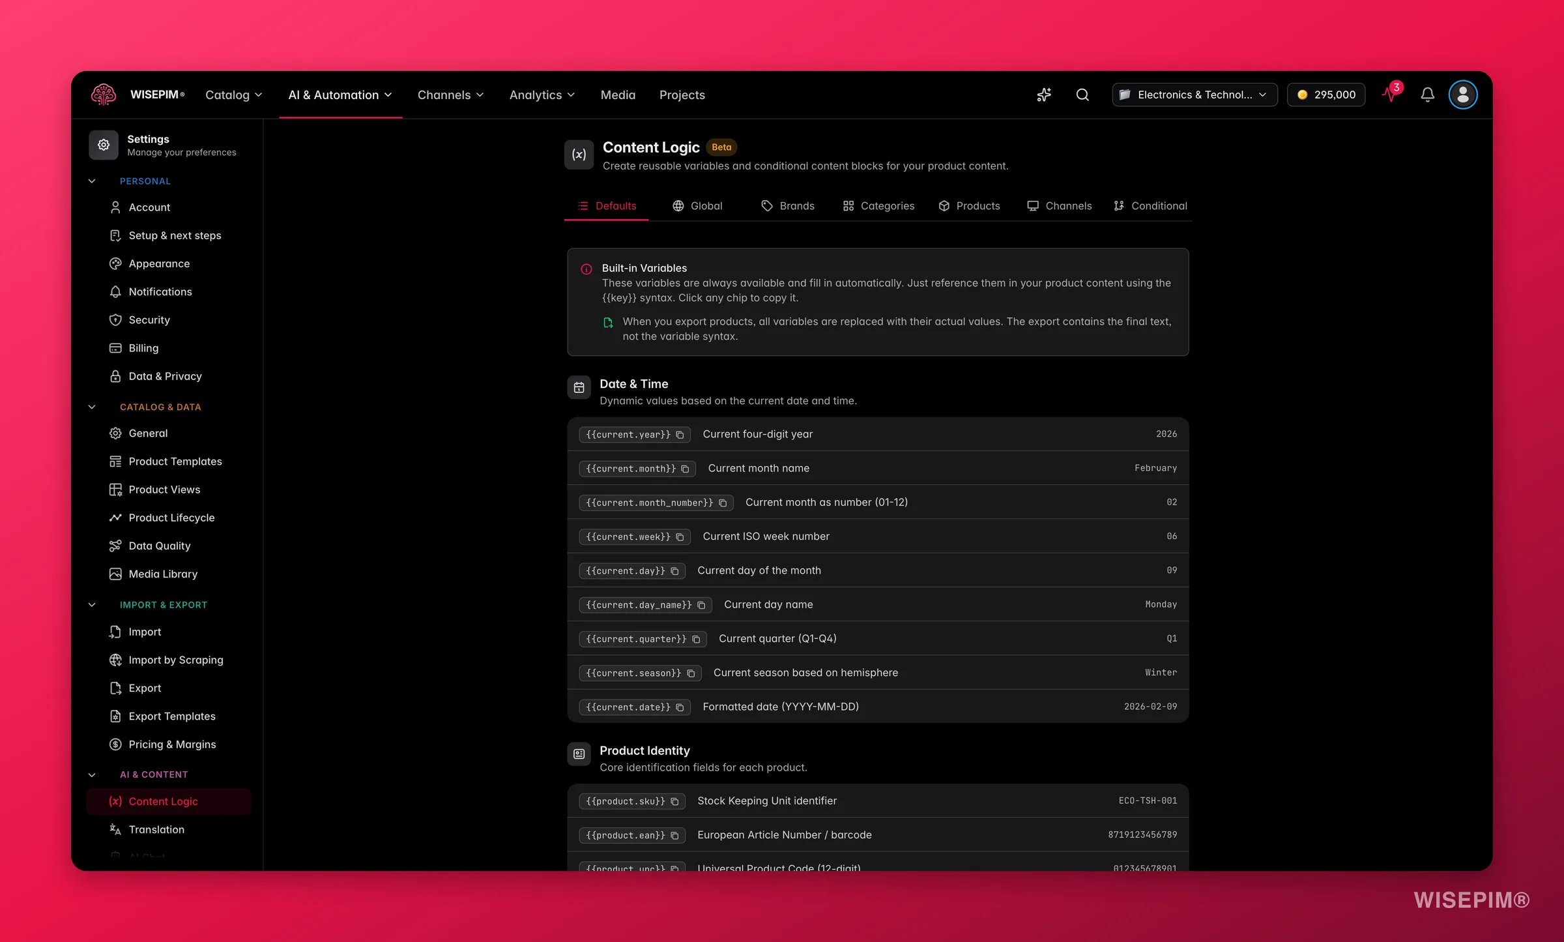This screenshot has height=942, width=1564.
Task: Open the notifications bell in top bar
Action: (x=1427, y=95)
